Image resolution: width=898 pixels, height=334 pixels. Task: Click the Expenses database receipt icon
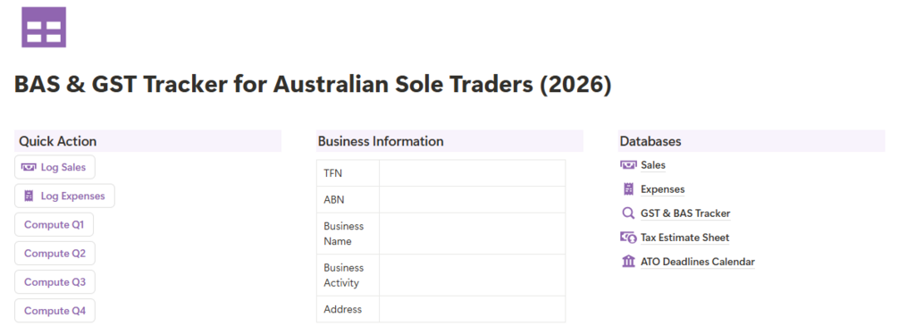[628, 188]
